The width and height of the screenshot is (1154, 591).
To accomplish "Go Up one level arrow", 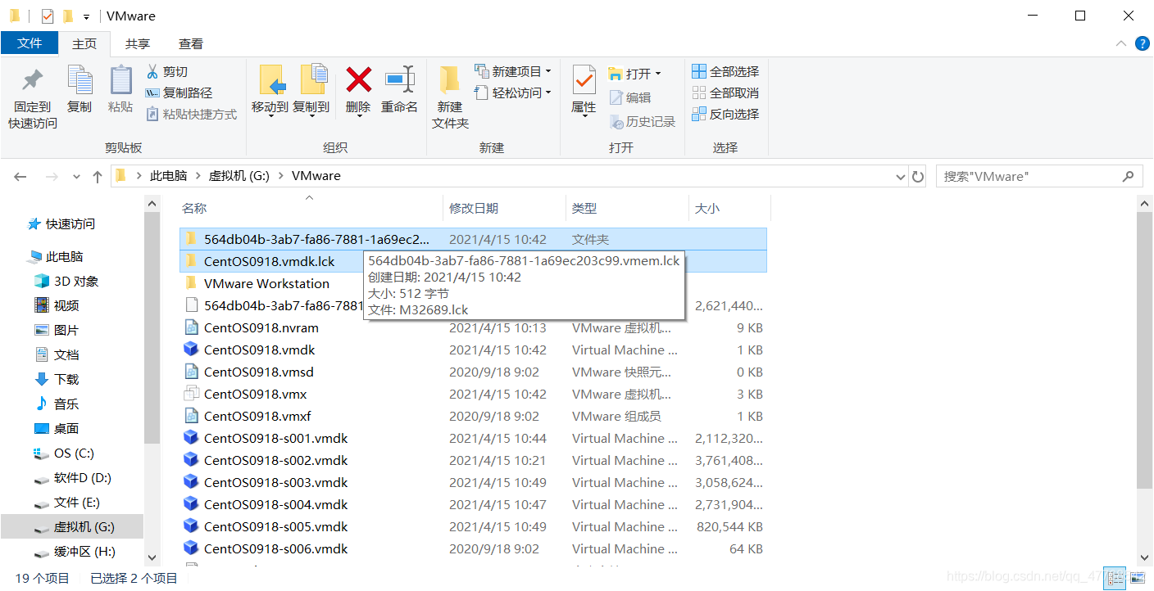I will pos(98,176).
